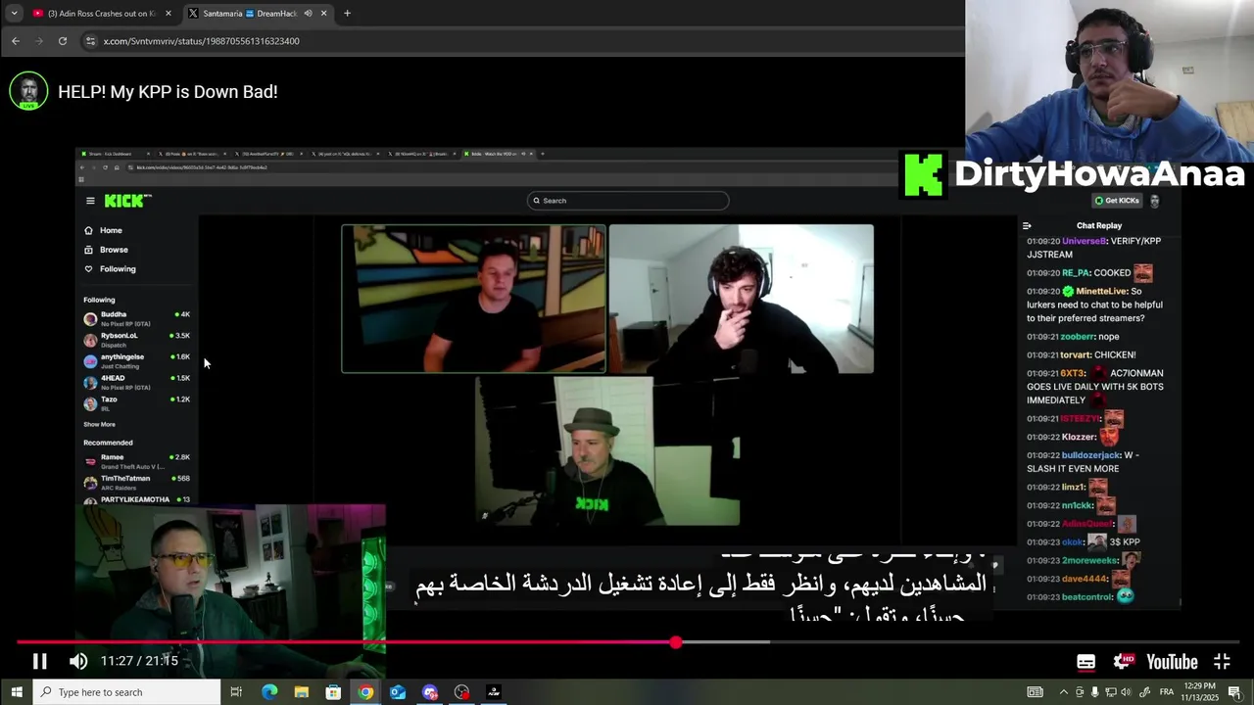Open Tazo's channel in Following list

pyautogui.click(x=136, y=402)
